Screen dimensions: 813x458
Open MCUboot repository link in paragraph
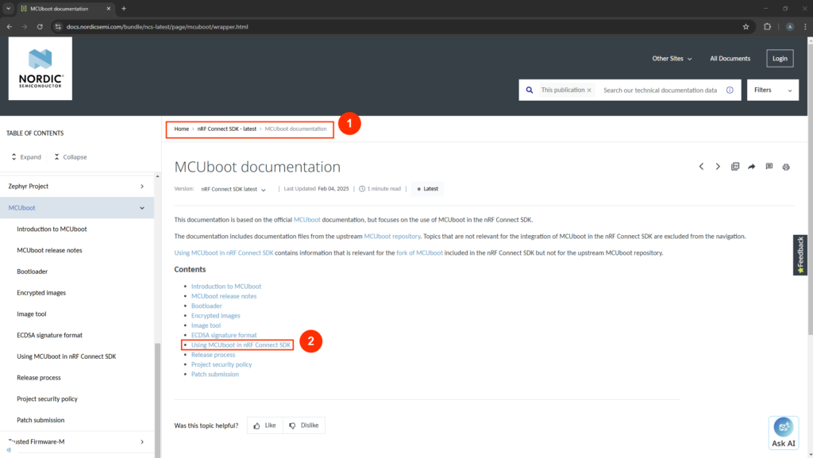click(392, 237)
